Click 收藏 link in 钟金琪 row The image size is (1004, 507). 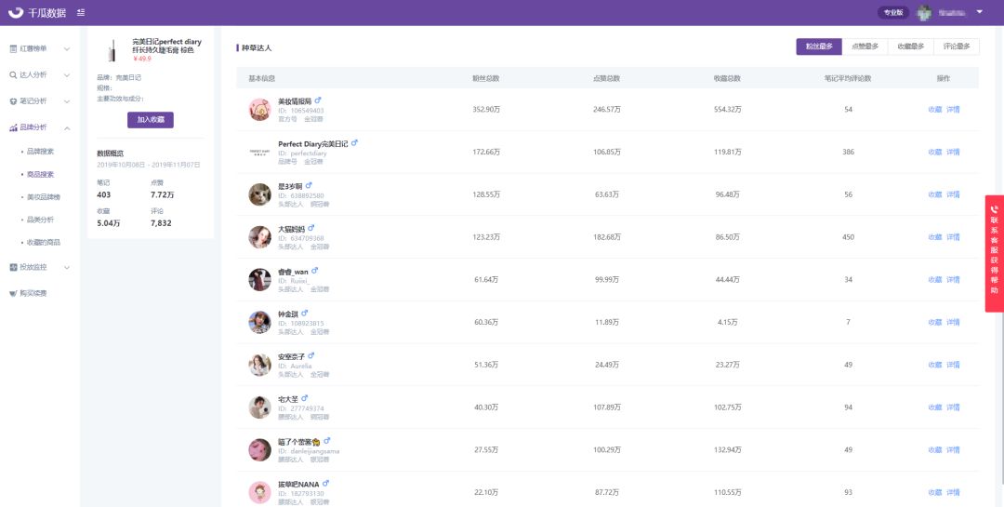click(x=935, y=323)
